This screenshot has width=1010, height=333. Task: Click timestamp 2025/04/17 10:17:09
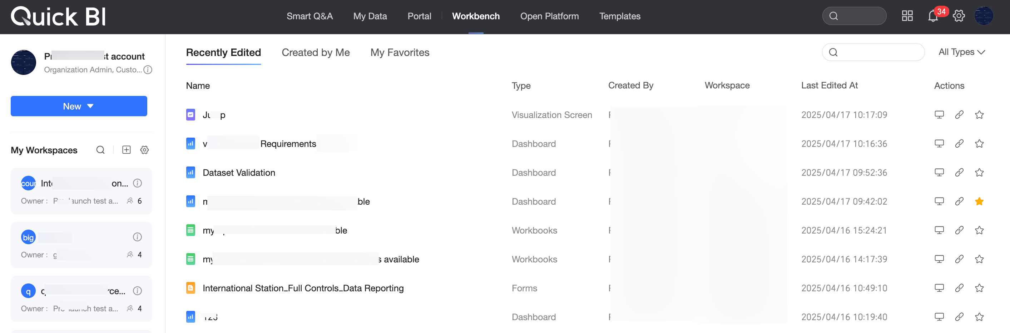(x=844, y=115)
